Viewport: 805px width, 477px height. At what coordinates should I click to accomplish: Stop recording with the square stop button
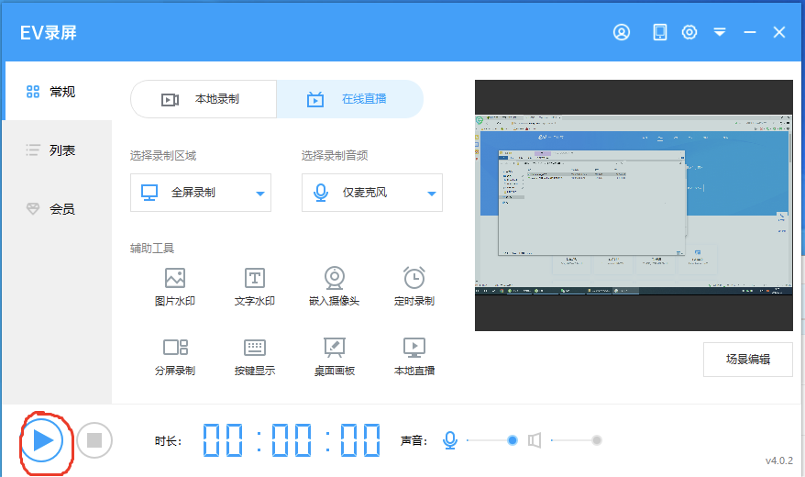coord(94,440)
